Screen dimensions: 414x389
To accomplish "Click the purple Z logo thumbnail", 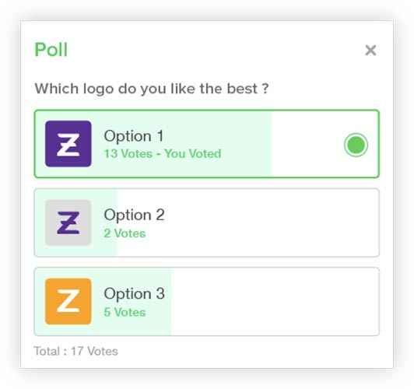I will (68, 144).
